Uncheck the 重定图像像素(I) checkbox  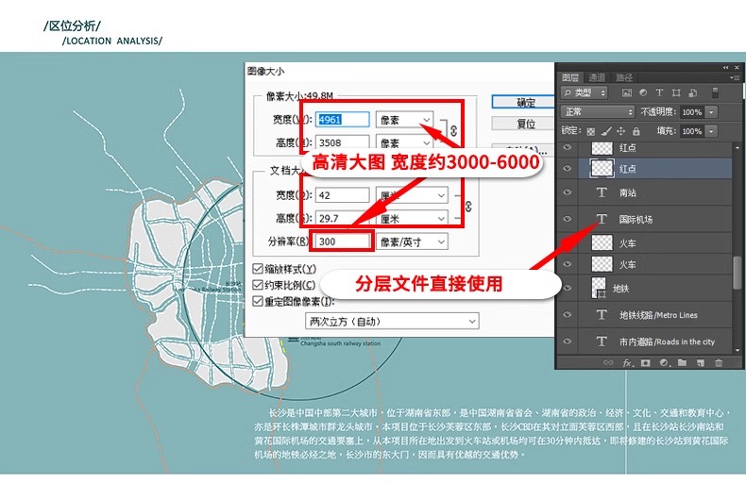pyautogui.click(x=258, y=301)
